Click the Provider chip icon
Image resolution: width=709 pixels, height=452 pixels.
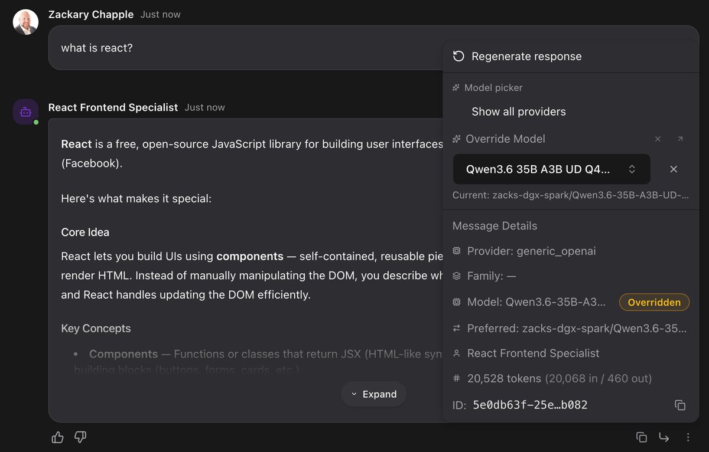pyautogui.click(x=456, y=251)
